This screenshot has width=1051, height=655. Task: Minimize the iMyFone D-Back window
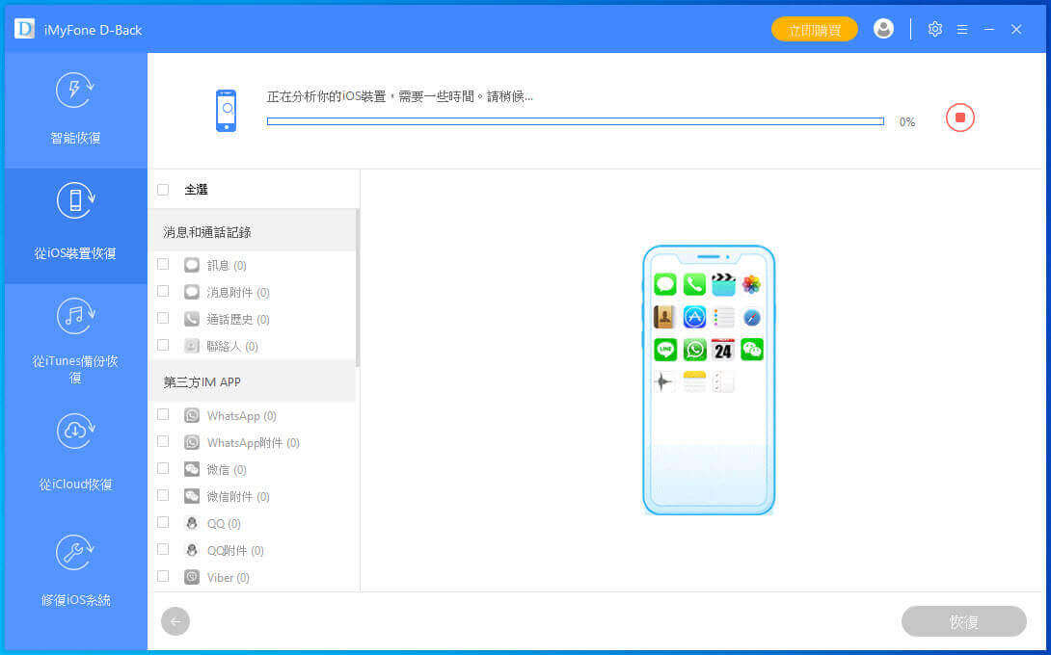pos(988,30)
